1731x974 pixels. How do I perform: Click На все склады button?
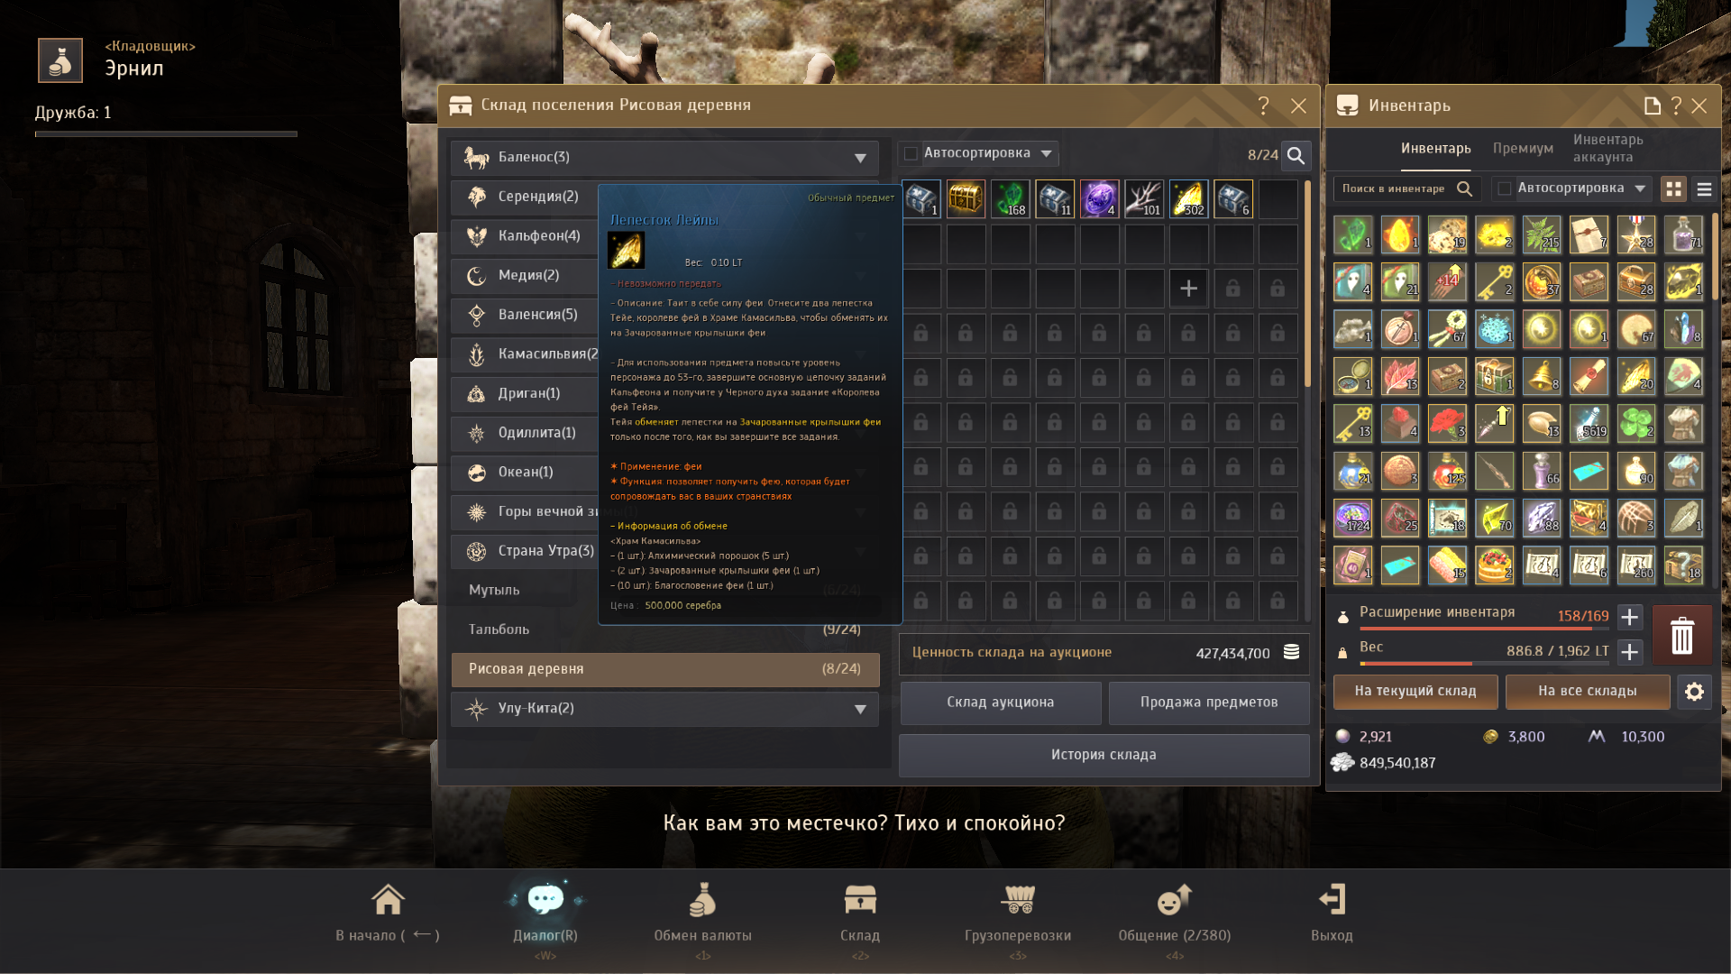coord(1587,692)
